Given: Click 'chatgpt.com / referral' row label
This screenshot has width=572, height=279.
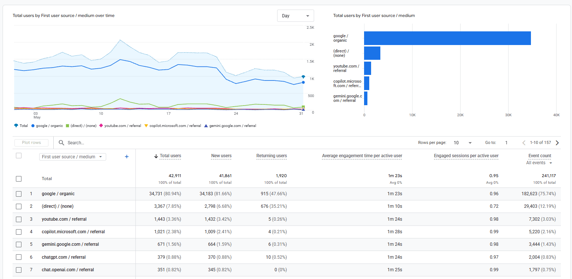Looking at the screenshot, I should [64, 257].
